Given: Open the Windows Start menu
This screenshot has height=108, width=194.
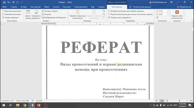Looking at the screenshot, I should click(4, 105).
